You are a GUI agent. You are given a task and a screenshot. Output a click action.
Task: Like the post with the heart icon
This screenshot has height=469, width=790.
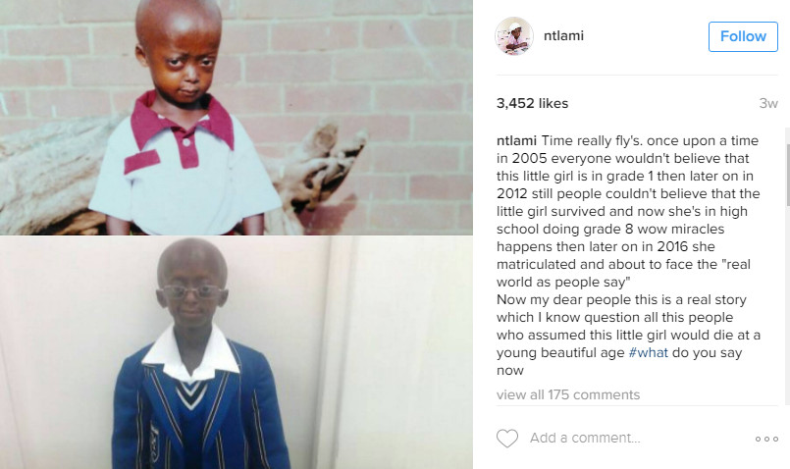[x=506, y=439]
